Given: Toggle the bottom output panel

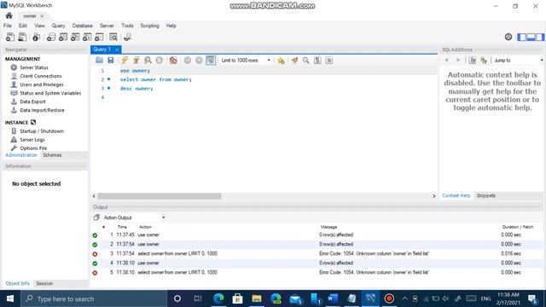Looking at the screenshot, I should [531, 37].
